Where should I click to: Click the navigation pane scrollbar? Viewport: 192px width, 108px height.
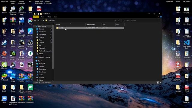pos(53,47)
